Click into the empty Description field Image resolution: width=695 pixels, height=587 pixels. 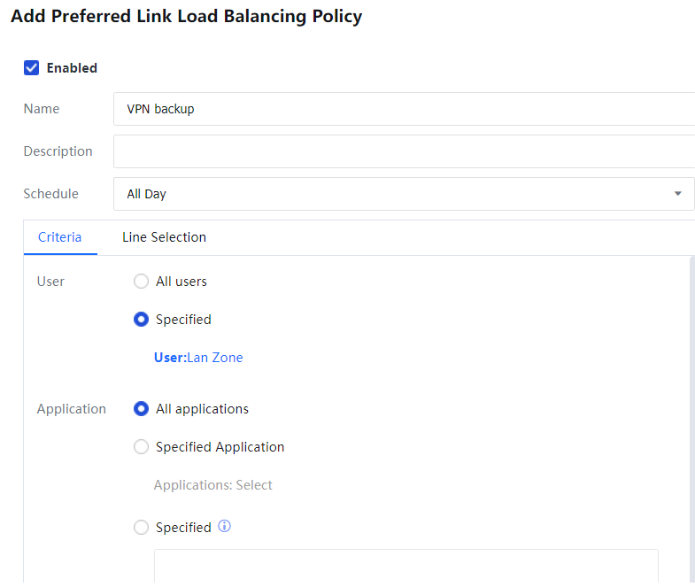(398, 151)
